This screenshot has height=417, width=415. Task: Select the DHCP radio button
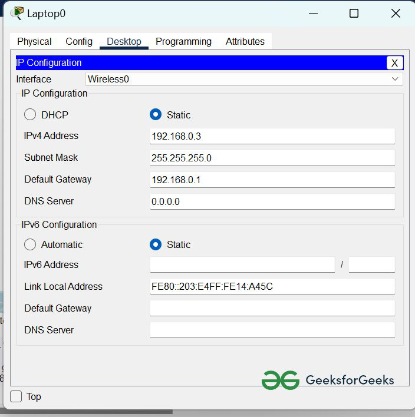[30, 115]
